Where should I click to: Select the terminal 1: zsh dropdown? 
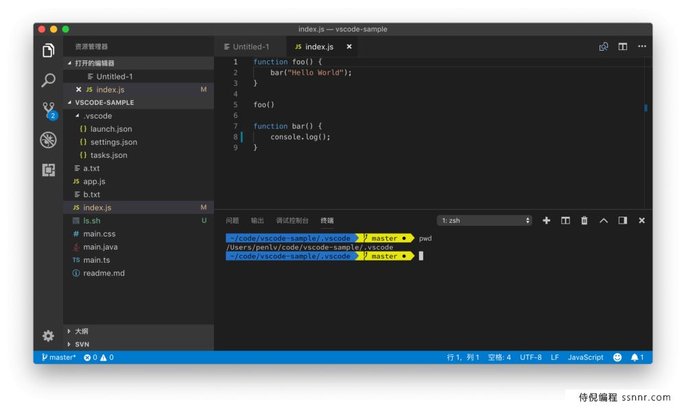click(x=485, y=220)
